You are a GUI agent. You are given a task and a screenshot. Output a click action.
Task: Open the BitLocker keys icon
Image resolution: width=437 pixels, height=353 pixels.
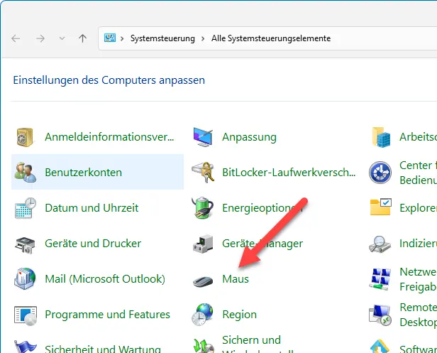[204, 173]
